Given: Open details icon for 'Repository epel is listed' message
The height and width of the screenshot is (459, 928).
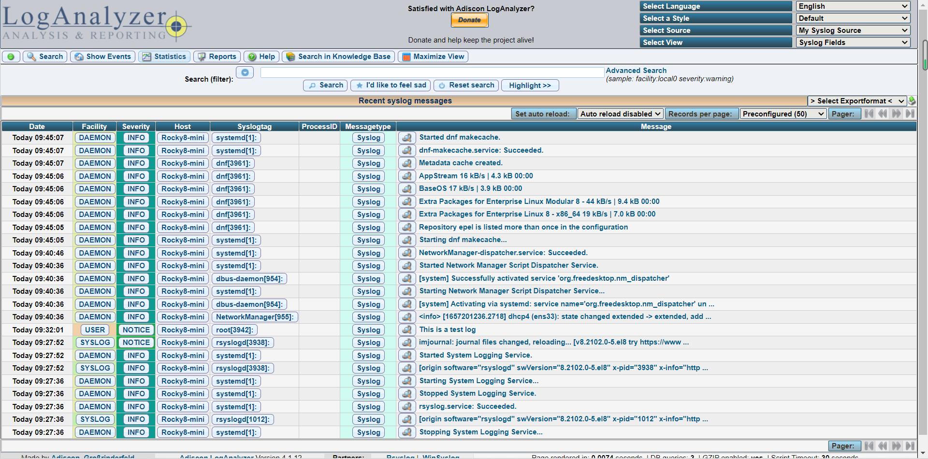Looking at the screenshot, I should (x=407, y=228).
